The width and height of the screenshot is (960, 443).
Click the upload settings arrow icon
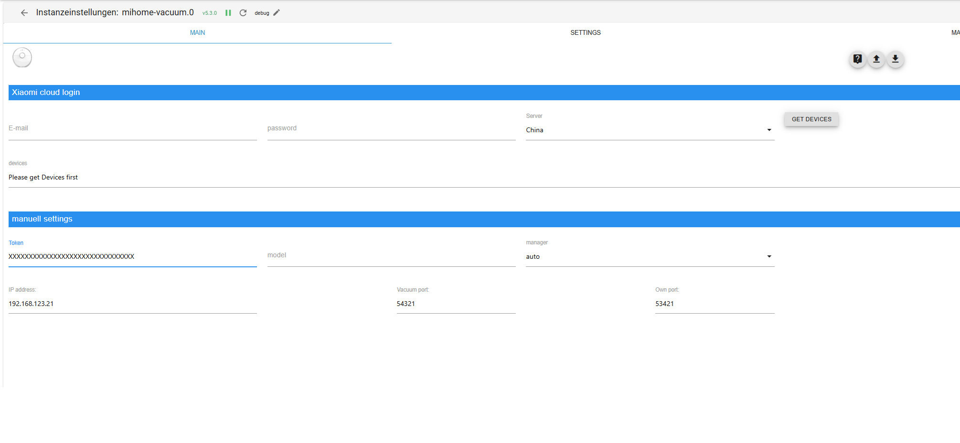coord(876,59)
